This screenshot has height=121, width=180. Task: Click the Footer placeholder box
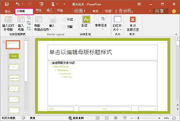point(105,109)
